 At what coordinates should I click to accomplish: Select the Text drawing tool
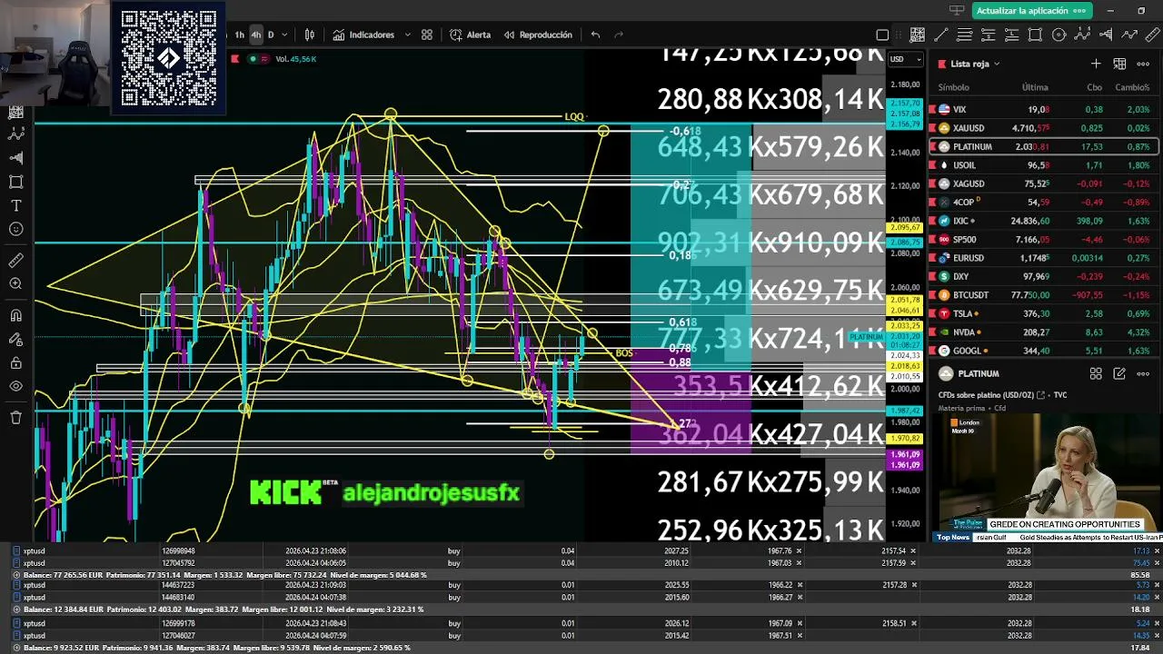click(x=15, y=205)
